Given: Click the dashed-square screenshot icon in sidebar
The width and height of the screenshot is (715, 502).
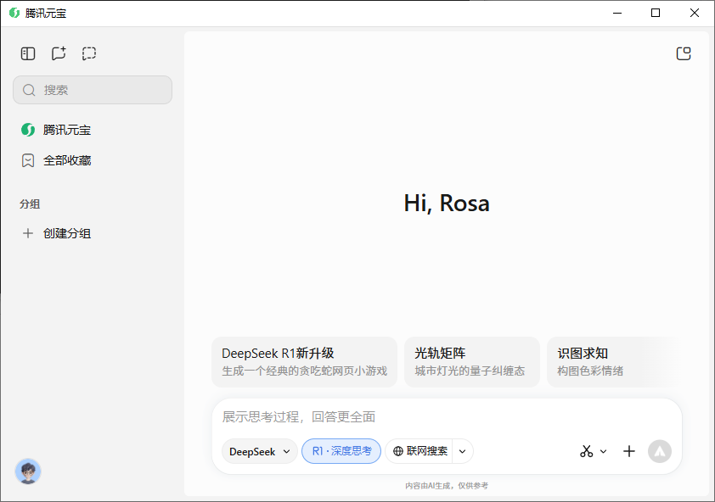Looking at the screenshot, I should click(89, 53).
